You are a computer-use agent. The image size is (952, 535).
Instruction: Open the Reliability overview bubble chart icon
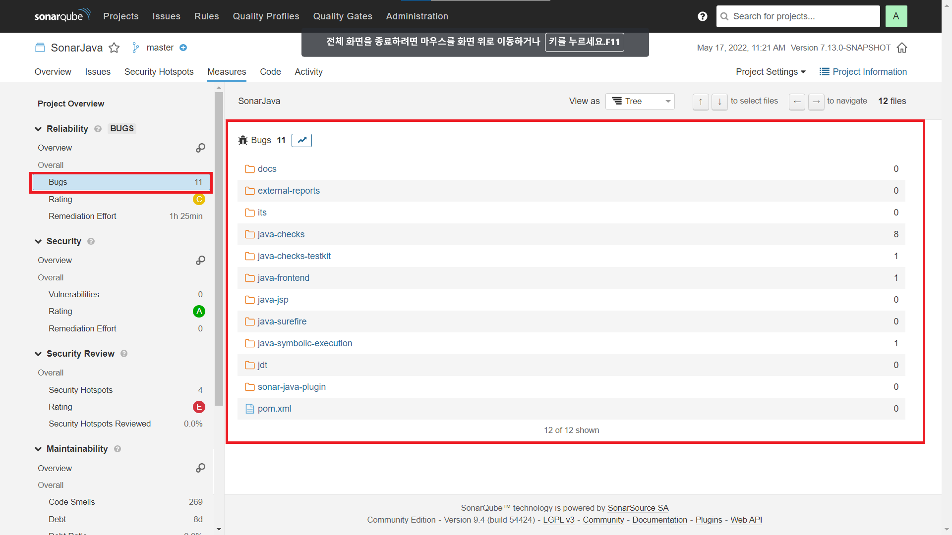(200, 148)
